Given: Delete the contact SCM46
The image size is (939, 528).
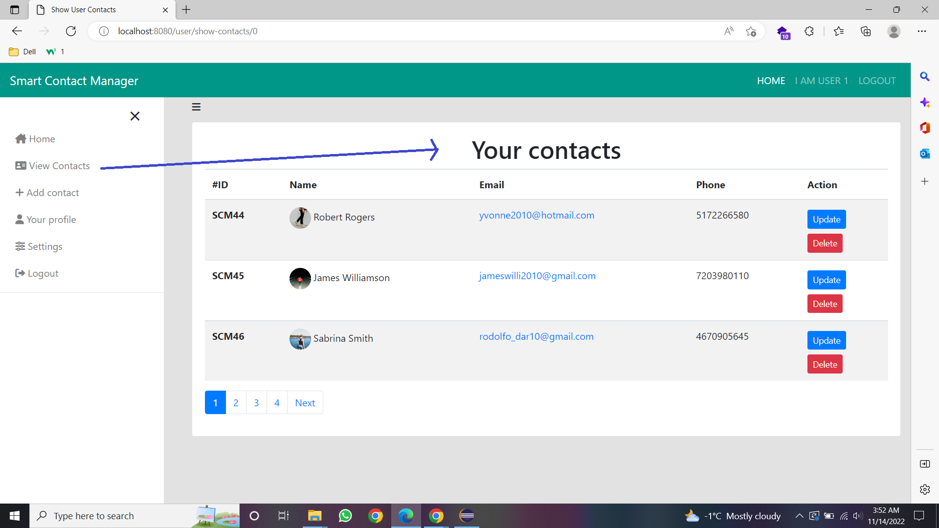Looking at the screenshot, I should [825, 364].
